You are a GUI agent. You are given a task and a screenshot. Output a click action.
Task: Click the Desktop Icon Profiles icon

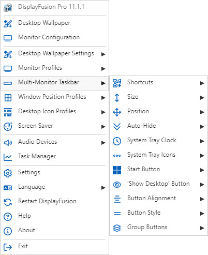click(x=8, y=112)
